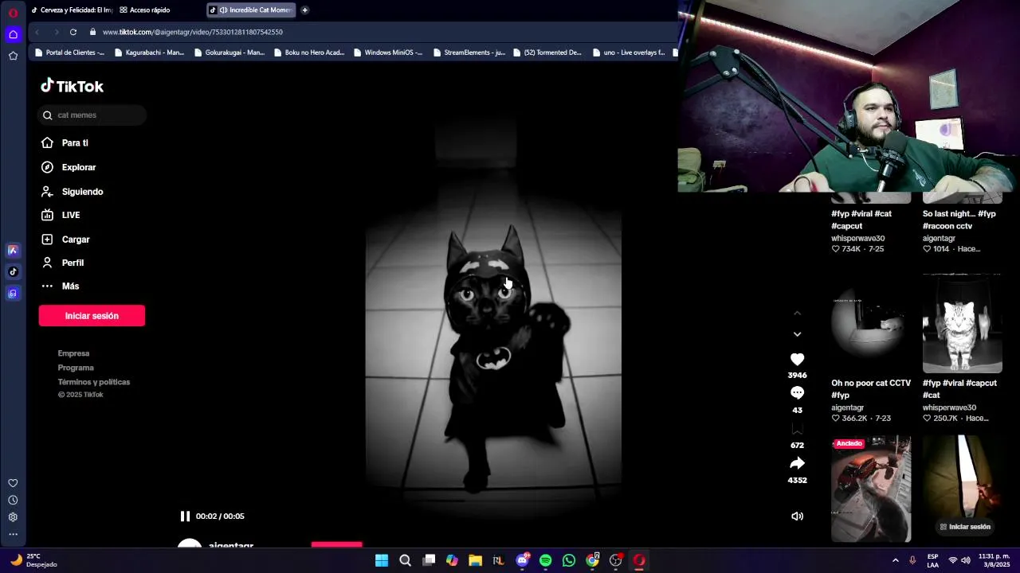Open 'Boku no Hero Acad...' bookmark
Screen dimensions: 1020x573
click(x=308, y=53)
